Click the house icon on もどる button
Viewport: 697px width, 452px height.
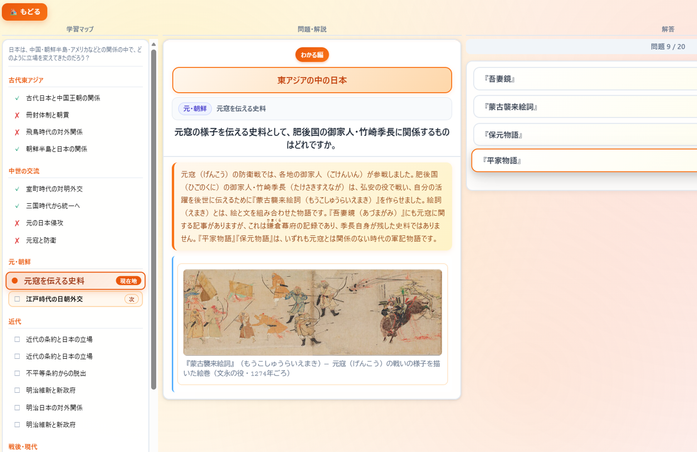click(14, 12)
